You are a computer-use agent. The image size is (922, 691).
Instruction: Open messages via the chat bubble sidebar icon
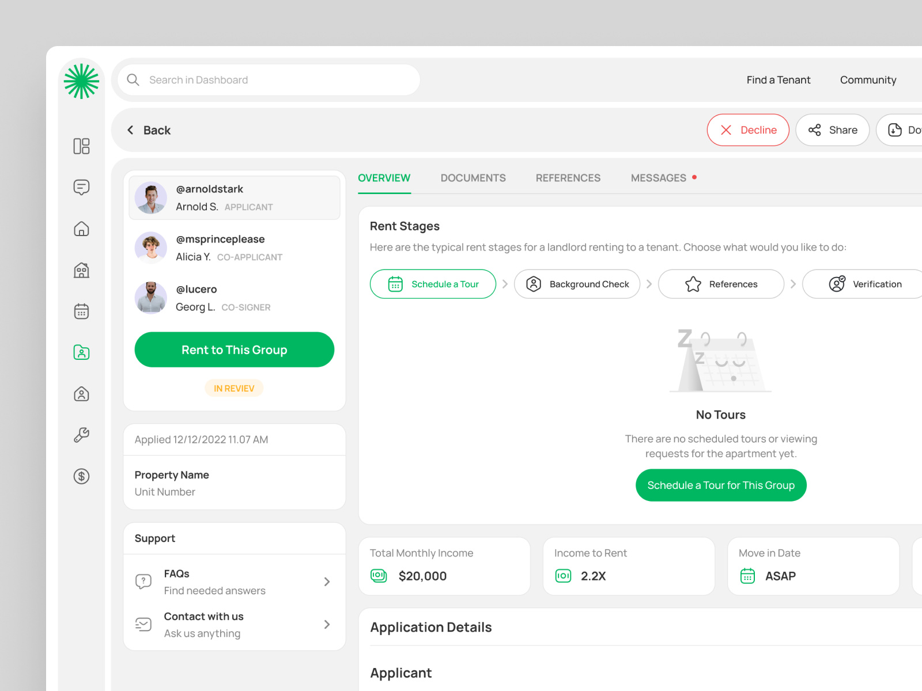coord(81,187)
